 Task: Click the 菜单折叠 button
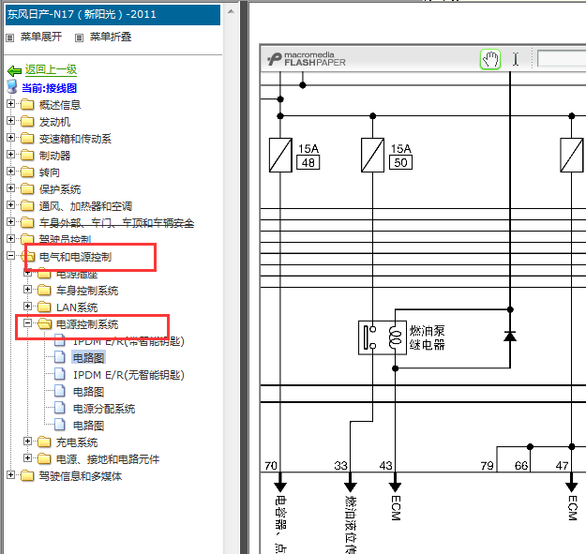111,37
